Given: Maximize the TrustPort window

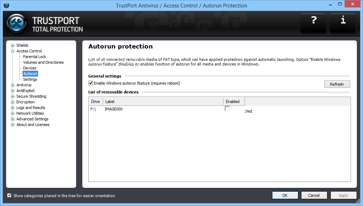Looking at the screenshot, I should click(x=340, y=4).
